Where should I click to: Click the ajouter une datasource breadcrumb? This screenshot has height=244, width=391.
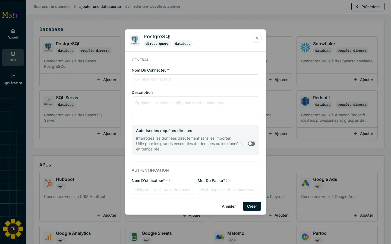click(x=100, y=7)
